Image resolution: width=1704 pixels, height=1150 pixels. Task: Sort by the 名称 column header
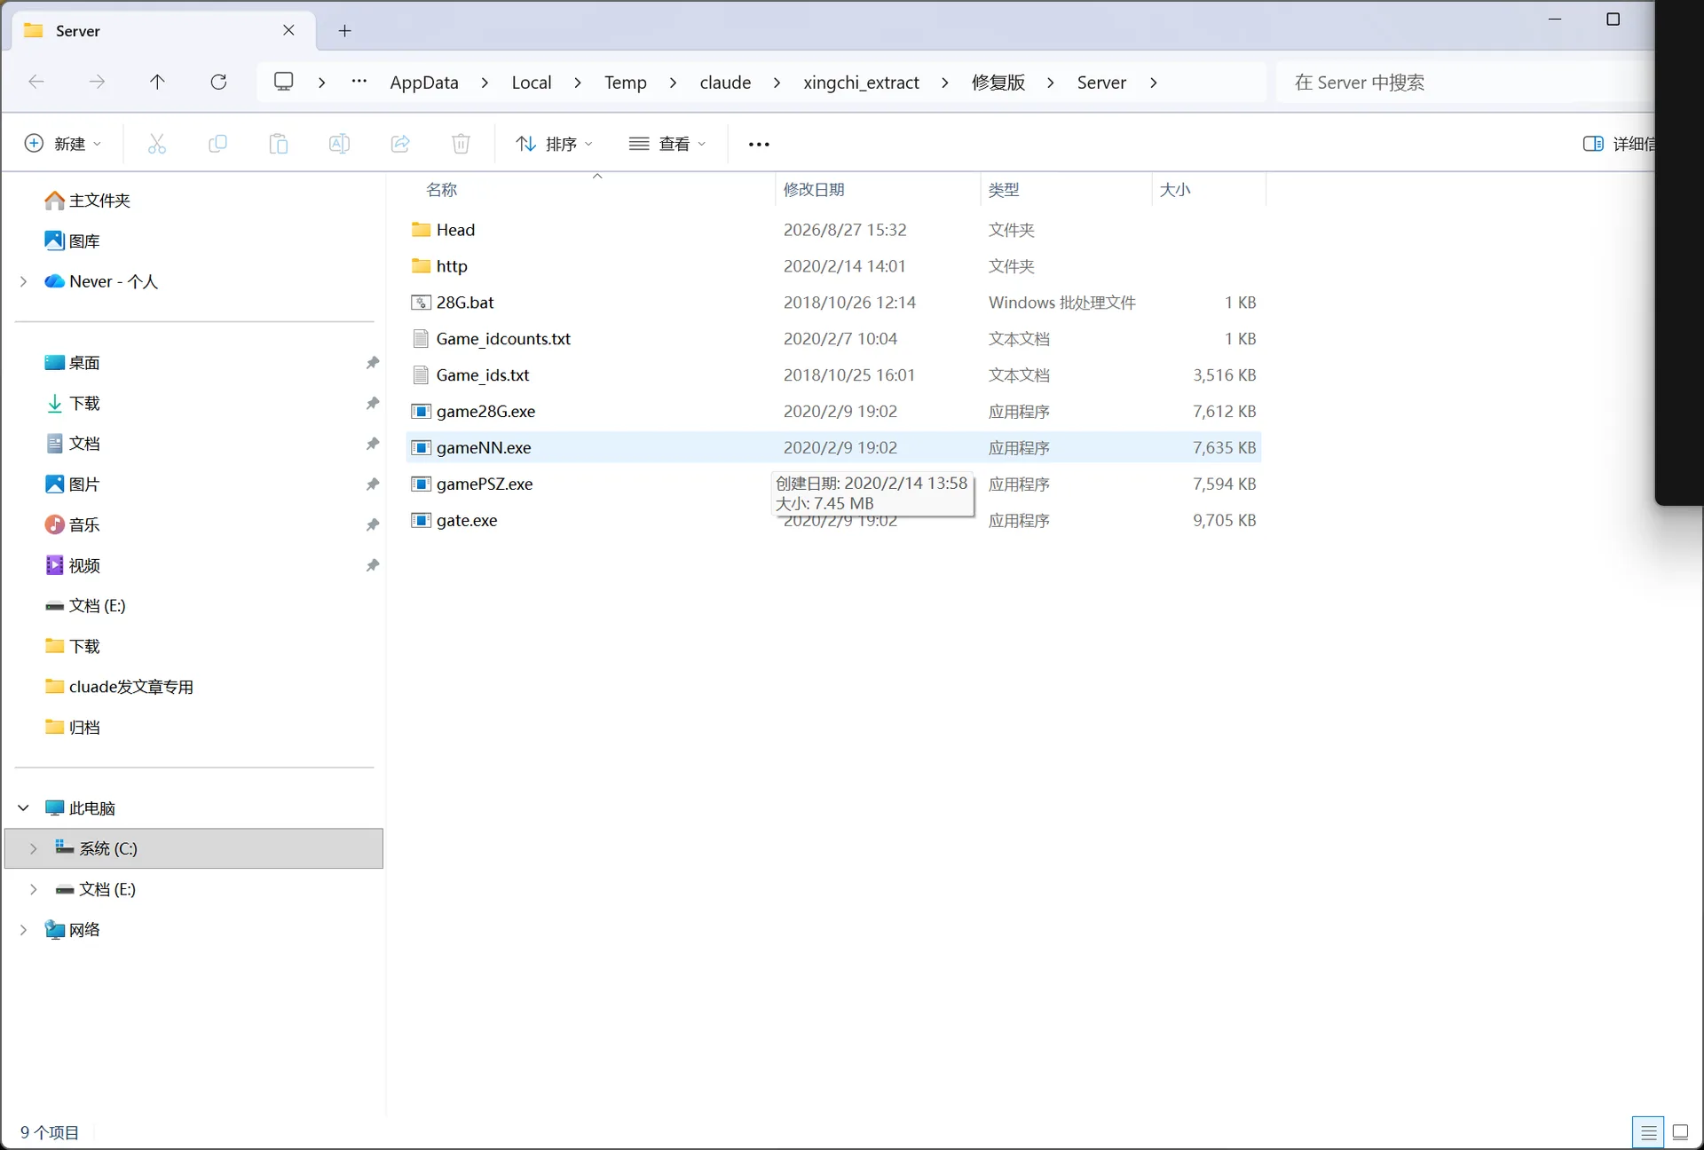(441, 190)
